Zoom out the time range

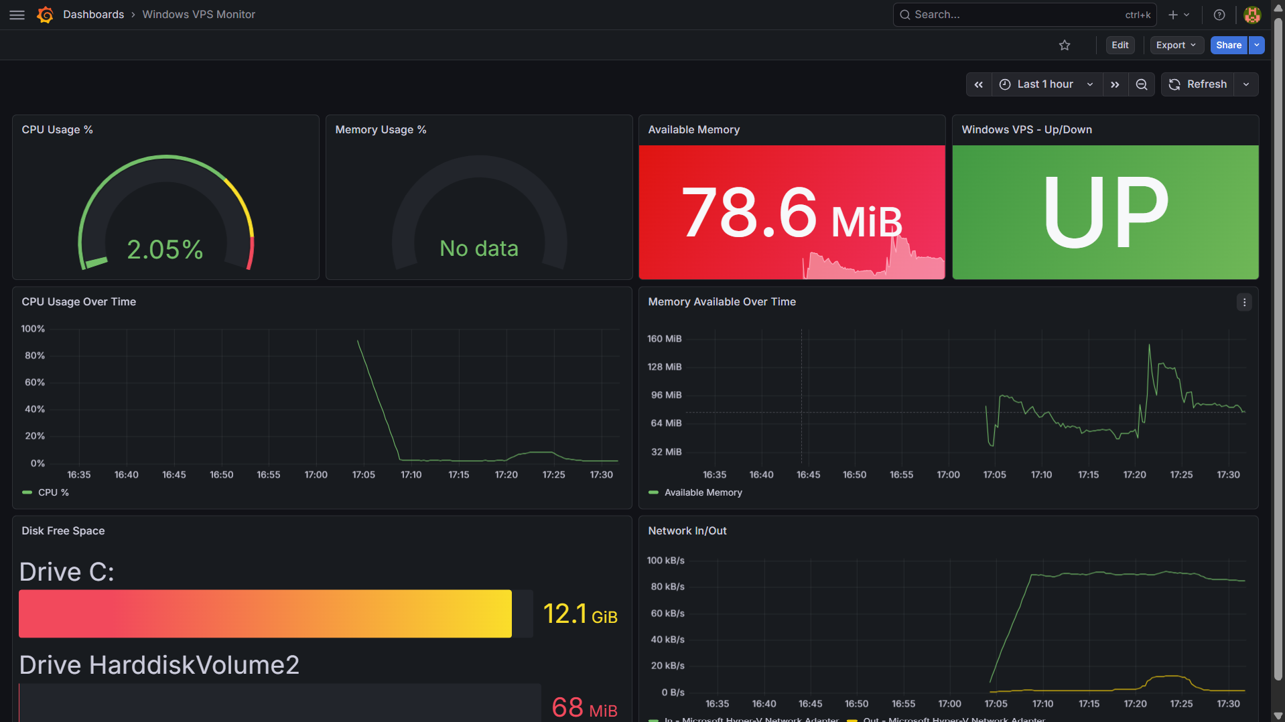tap(1142, 84)
